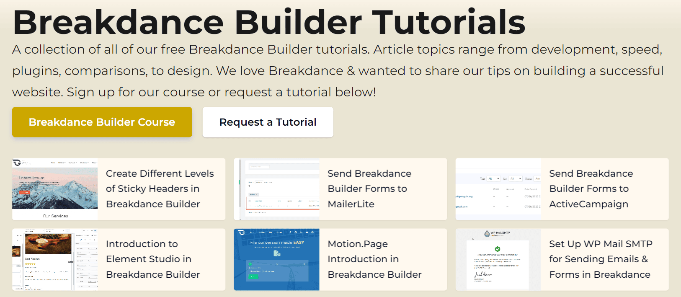This screenshot has height=297, width=681.
Task: Open Introduction to Element Studio title link
Action: tap(152, 259)
